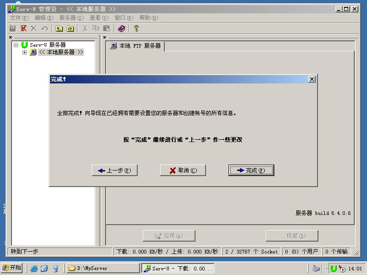Click the 全部完成! wizard message text

pos(146,113)
